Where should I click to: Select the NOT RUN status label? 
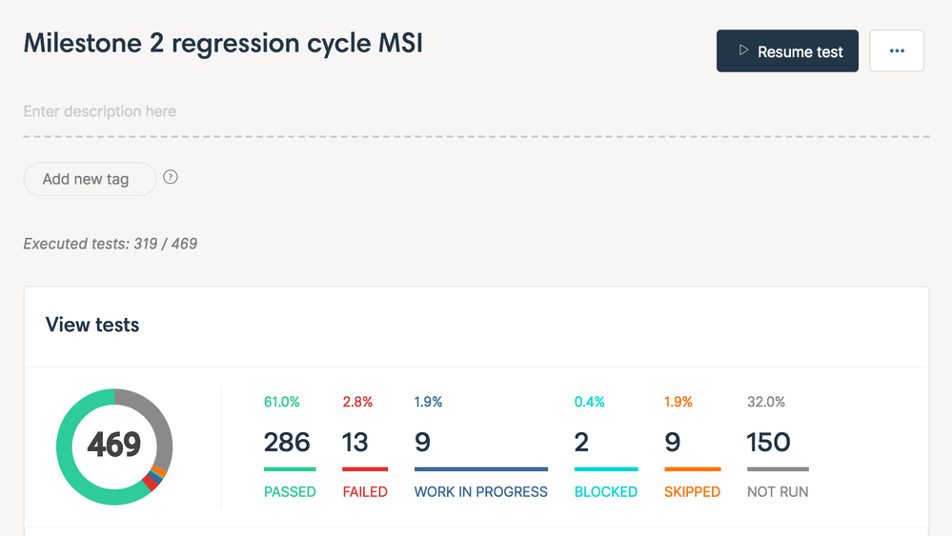[778, 492]
